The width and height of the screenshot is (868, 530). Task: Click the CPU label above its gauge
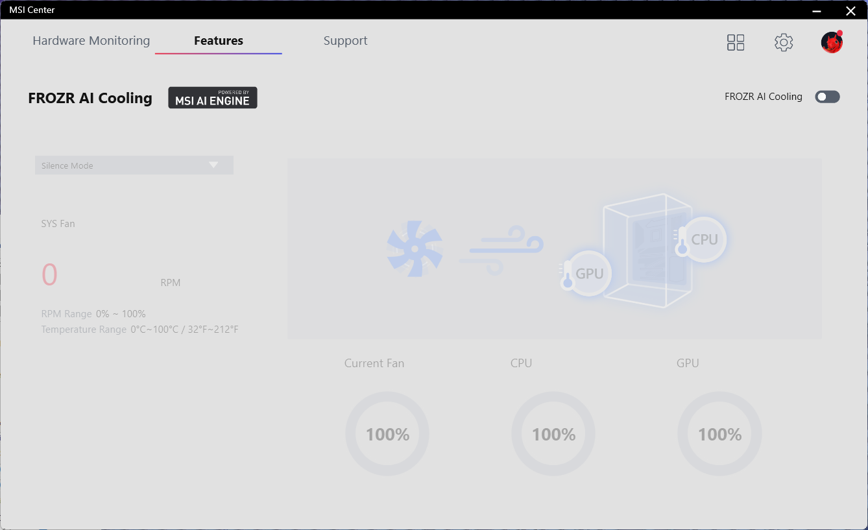521,363
